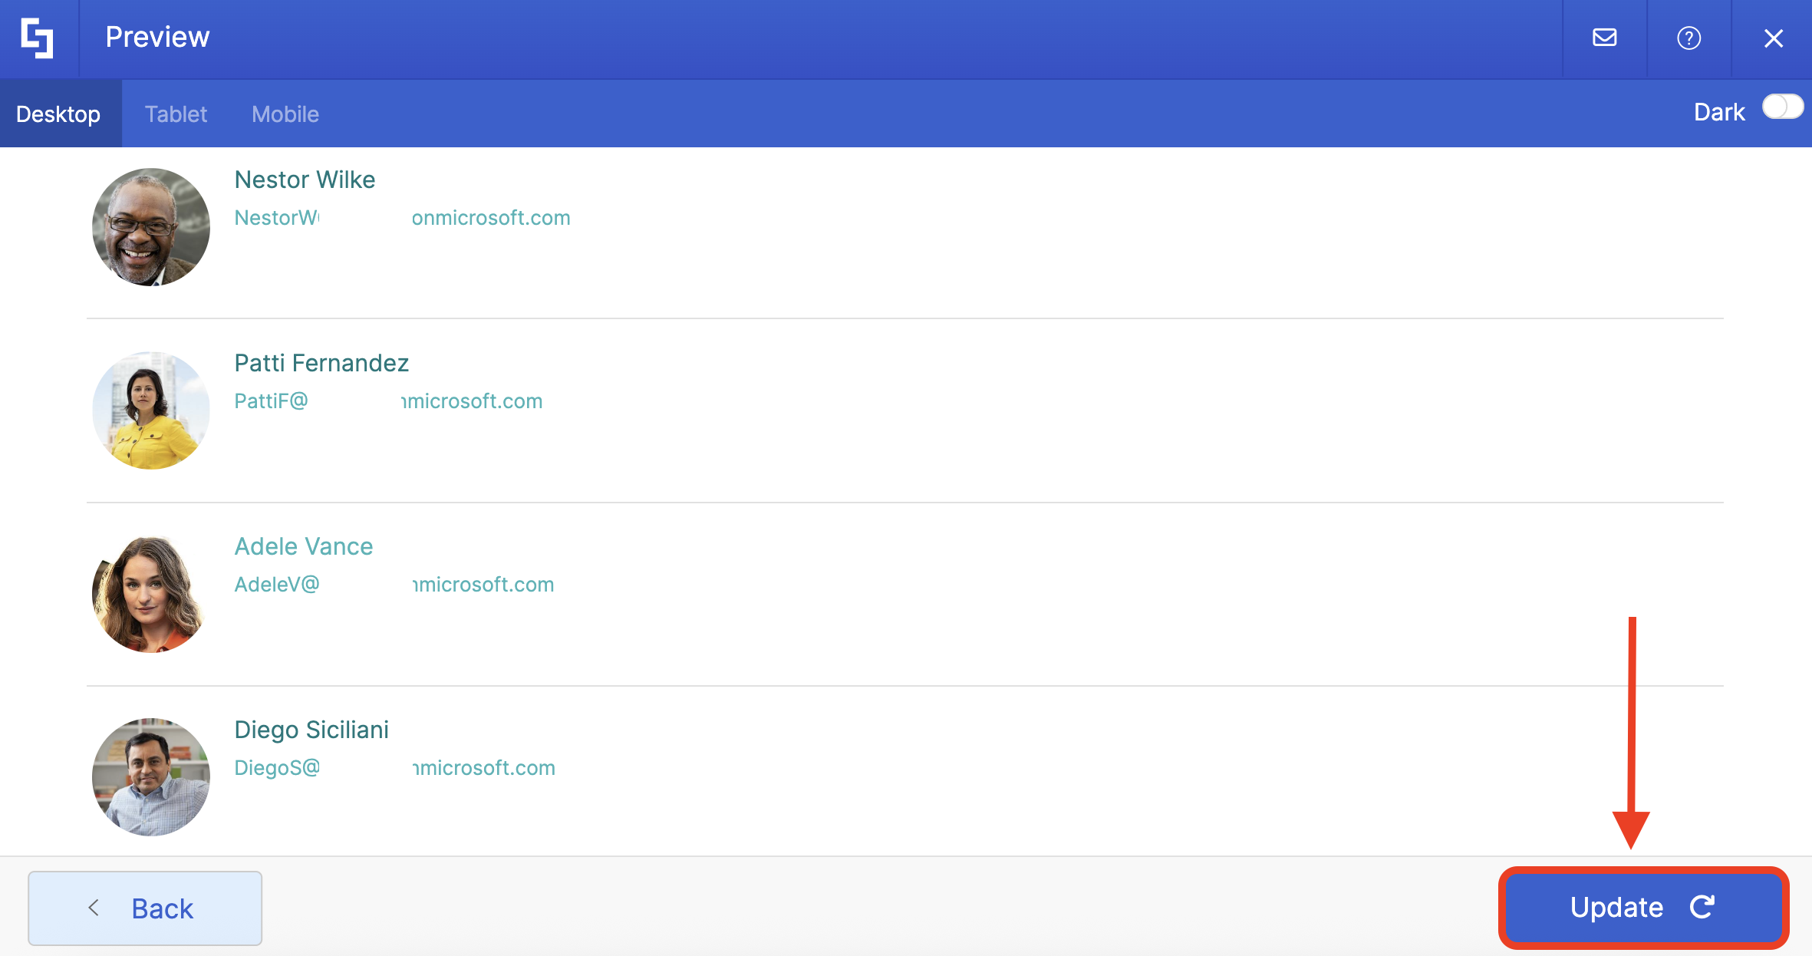Image resolution: width=1812 pixels, height=956 pixels.
Task: Toggle Dark mode switch
Action: (1781, 107)
